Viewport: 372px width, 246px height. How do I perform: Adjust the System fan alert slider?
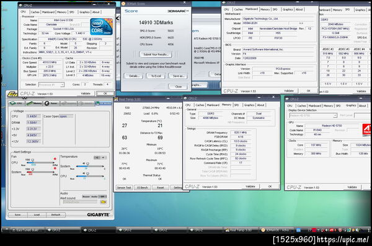click(x=41, y=172)
